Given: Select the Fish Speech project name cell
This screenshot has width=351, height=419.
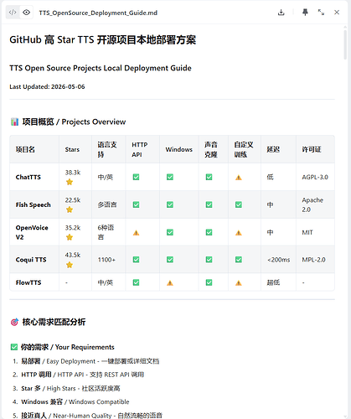Looking at the screenshot, I should pyautogui.click(x=34, y=204).
